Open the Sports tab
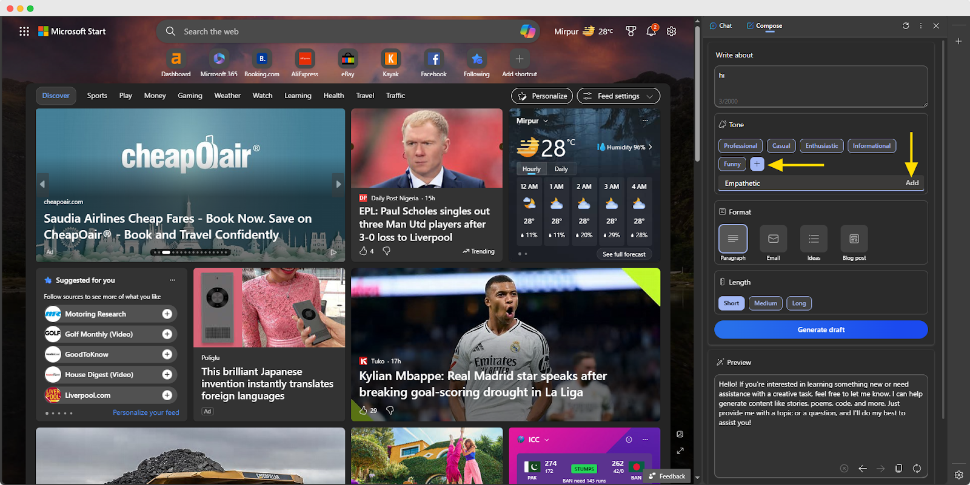The width and height of the screenshot is (970, 485). [97, 96]
